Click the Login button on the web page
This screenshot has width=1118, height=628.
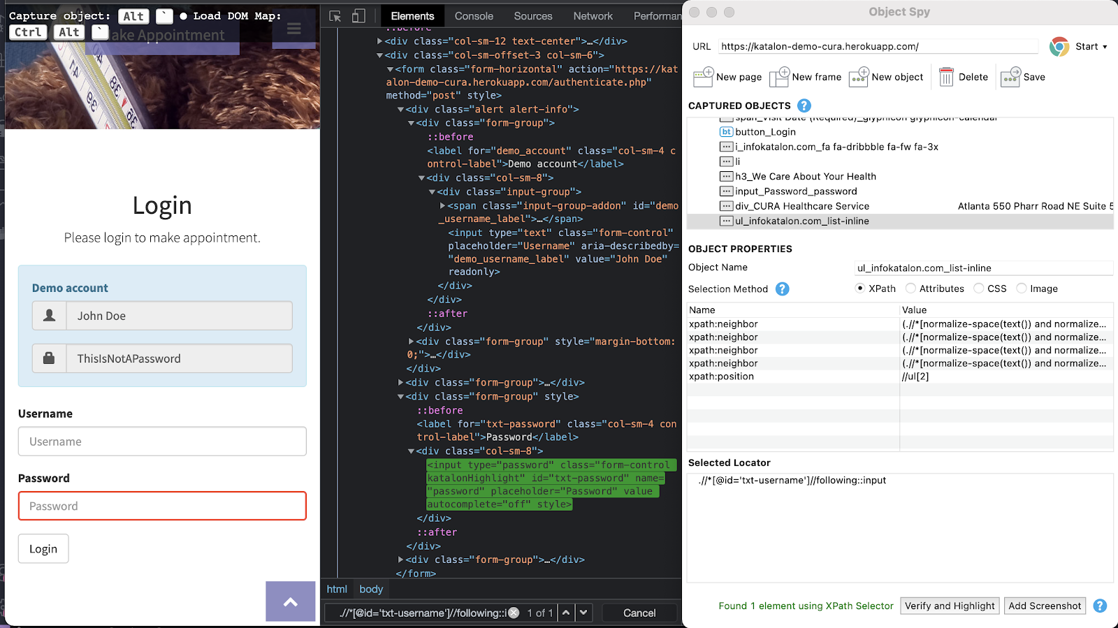(43, 548)
